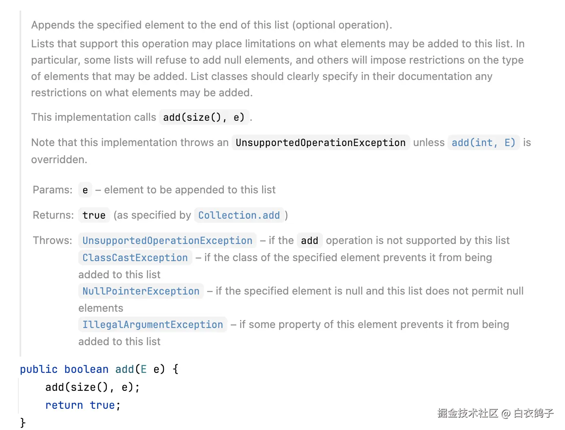Click UnsupportedOperationException in the Note sentence
The image size is (565, 430).
[x=320, y=143]
